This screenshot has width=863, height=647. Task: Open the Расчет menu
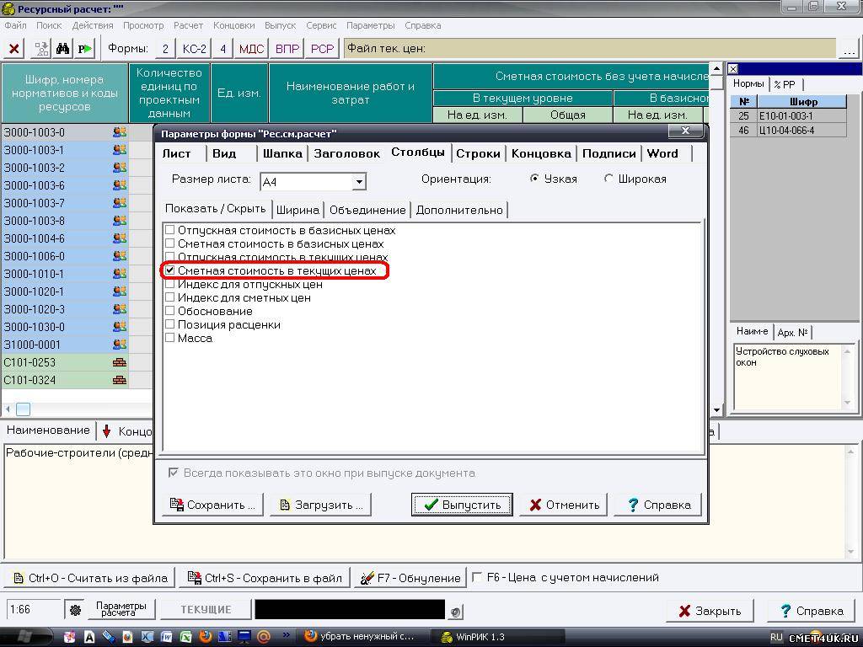[x=188, y=25]
